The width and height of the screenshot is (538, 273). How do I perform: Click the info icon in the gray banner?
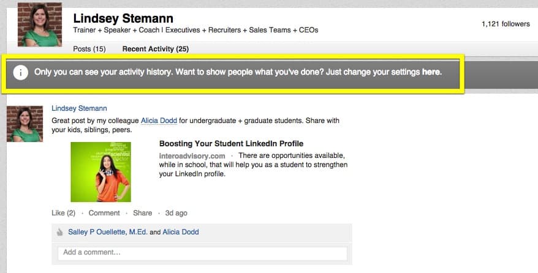click(x=21, y=73)
